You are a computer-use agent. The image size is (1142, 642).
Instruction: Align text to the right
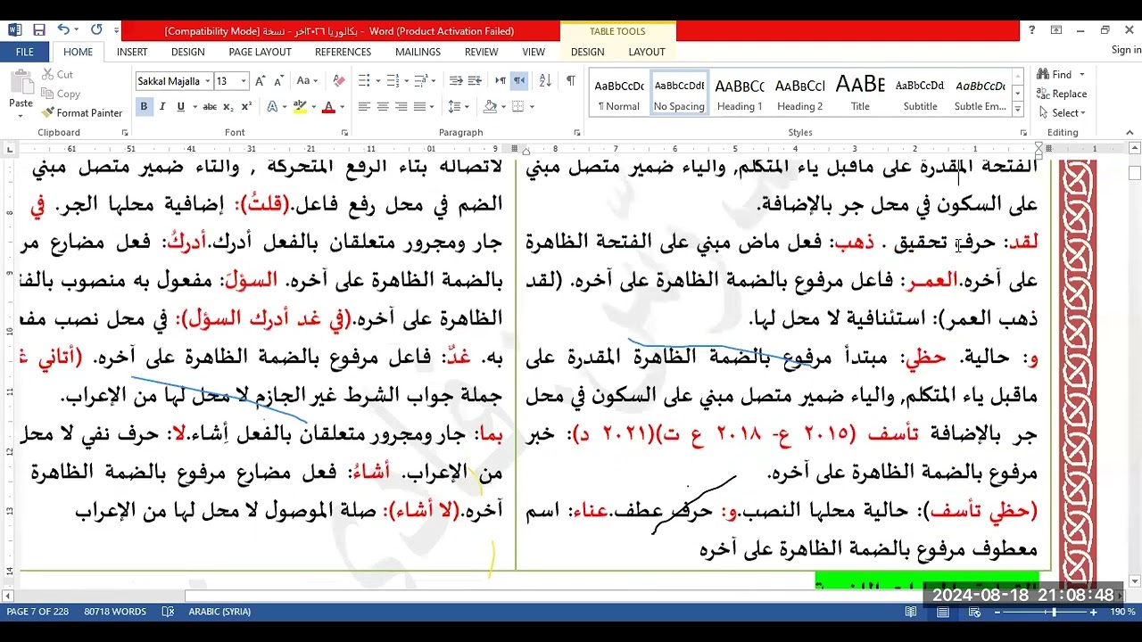[401, 107]
